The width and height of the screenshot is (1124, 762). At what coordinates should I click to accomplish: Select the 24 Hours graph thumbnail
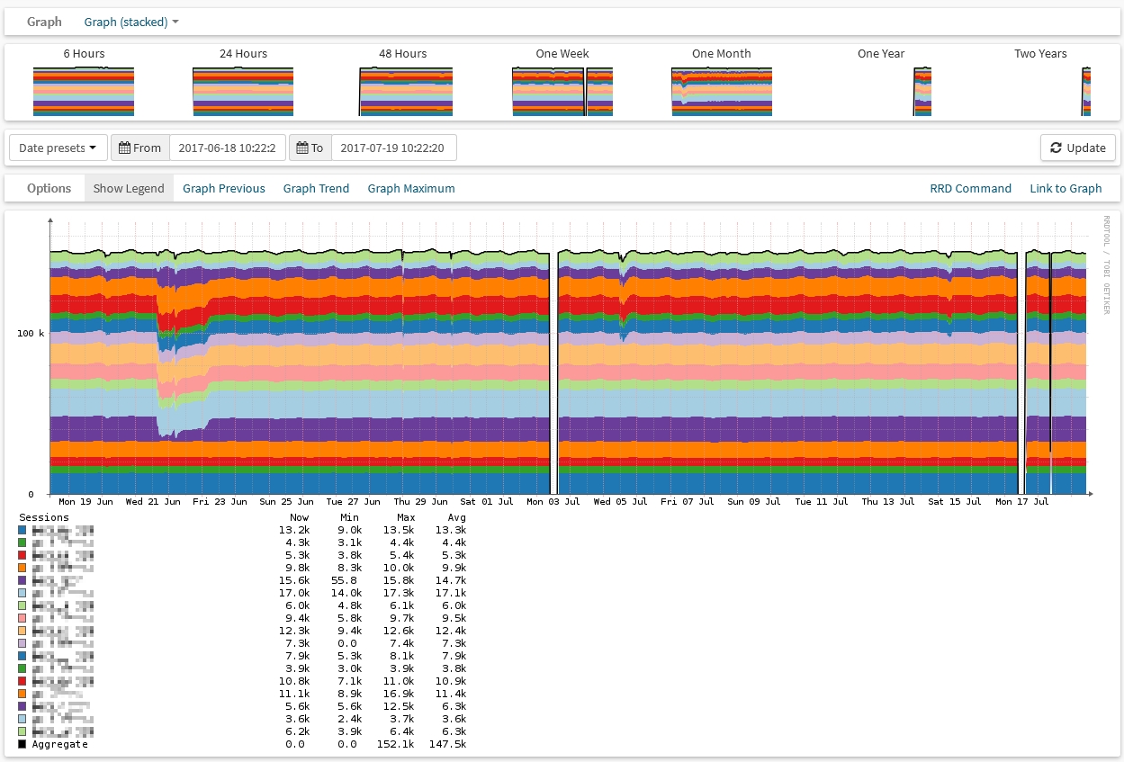tap(243, 91)
